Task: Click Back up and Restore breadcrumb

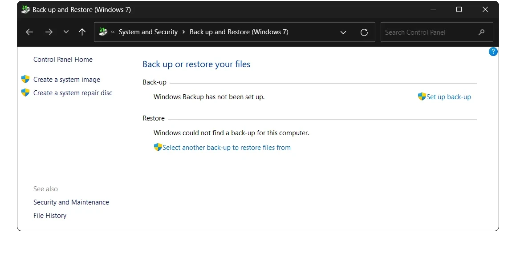Action: pyautogui.click(x=239, y=32)
